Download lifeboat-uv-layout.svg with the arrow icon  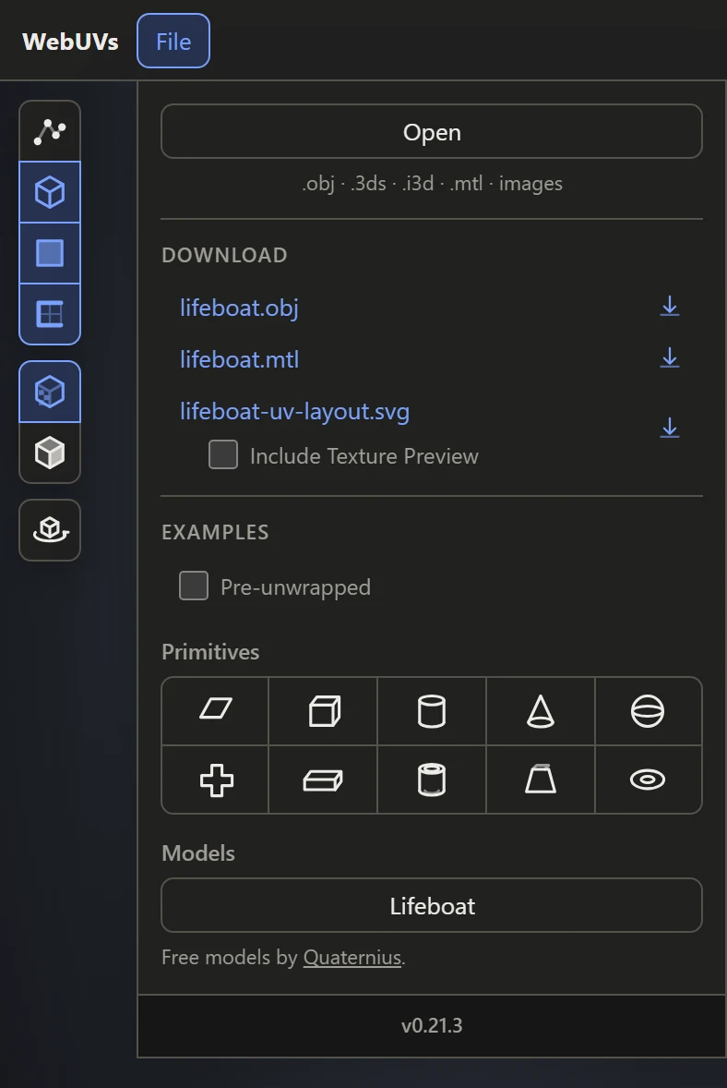click(x=670, y=428)
